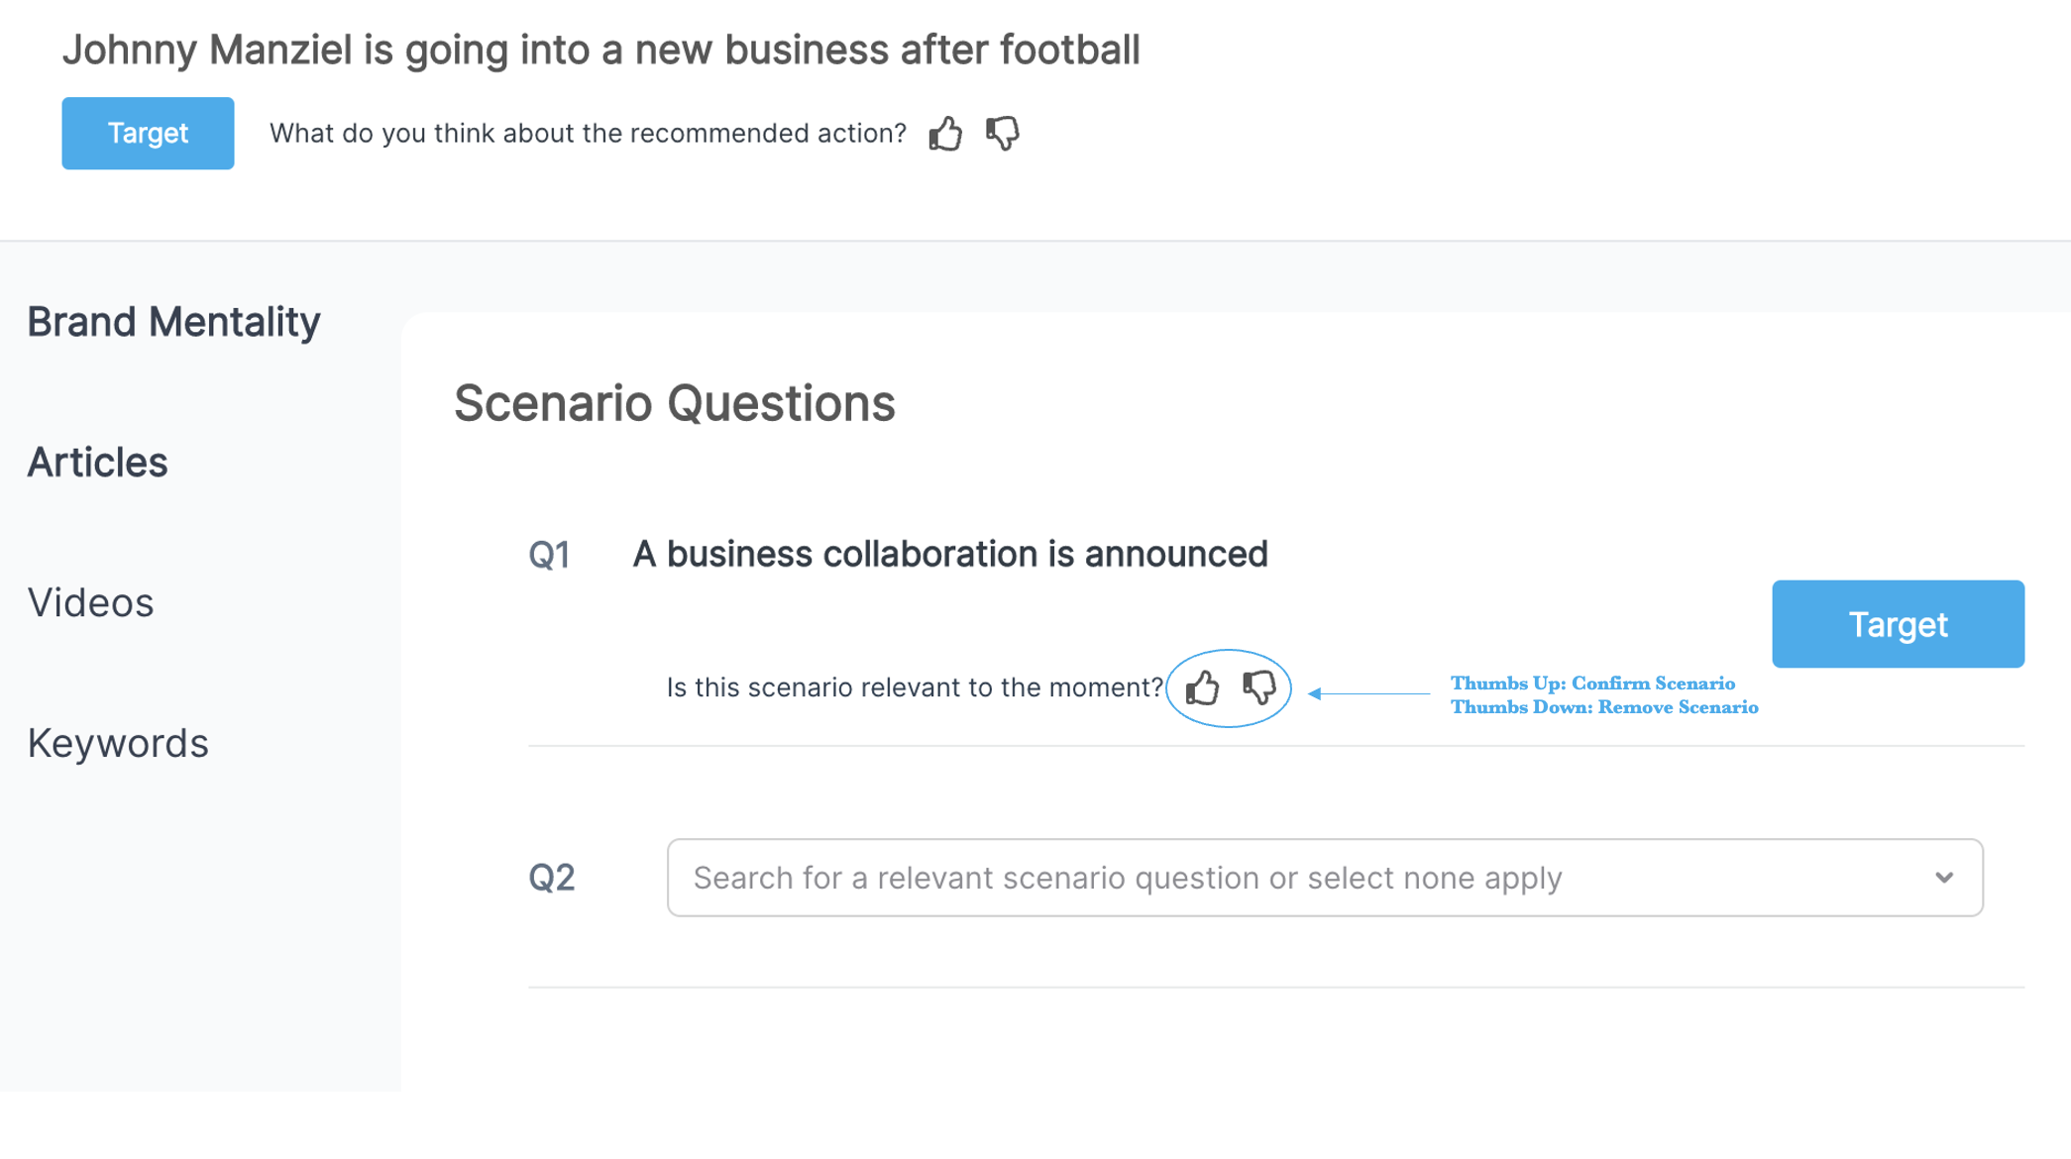Select the business collaboration scenario text
The width and height of the screenshot is (2071, 1159).
tap(949, 554)
